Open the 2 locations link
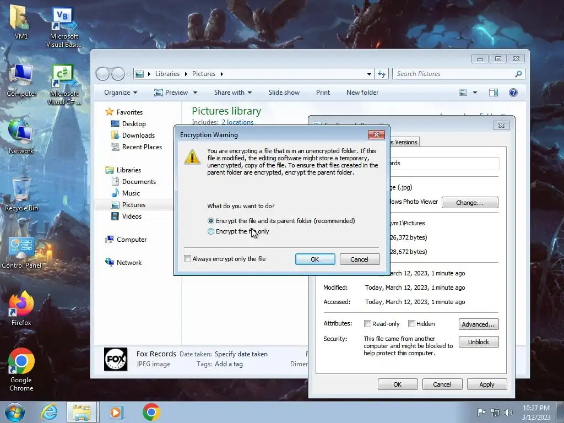 (x=237, y=122)
